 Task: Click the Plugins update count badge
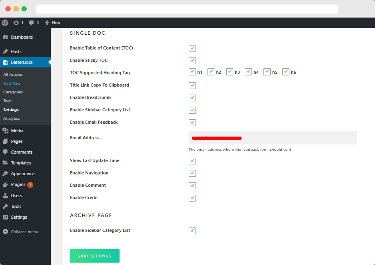click(30, 185)
